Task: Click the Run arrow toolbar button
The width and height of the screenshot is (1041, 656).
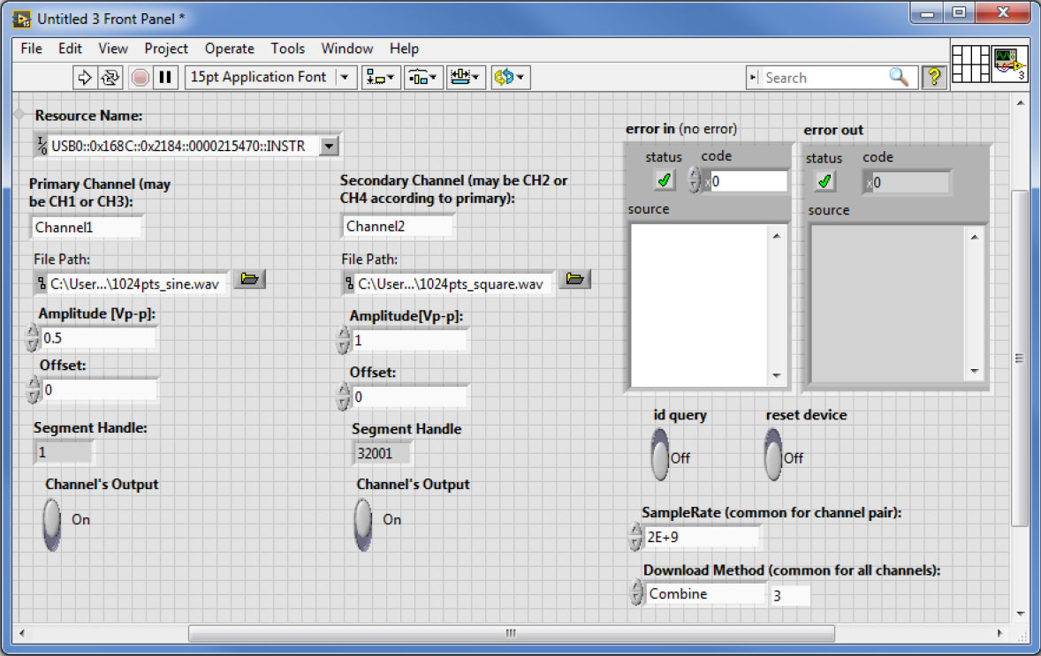Action: (85, 78)
